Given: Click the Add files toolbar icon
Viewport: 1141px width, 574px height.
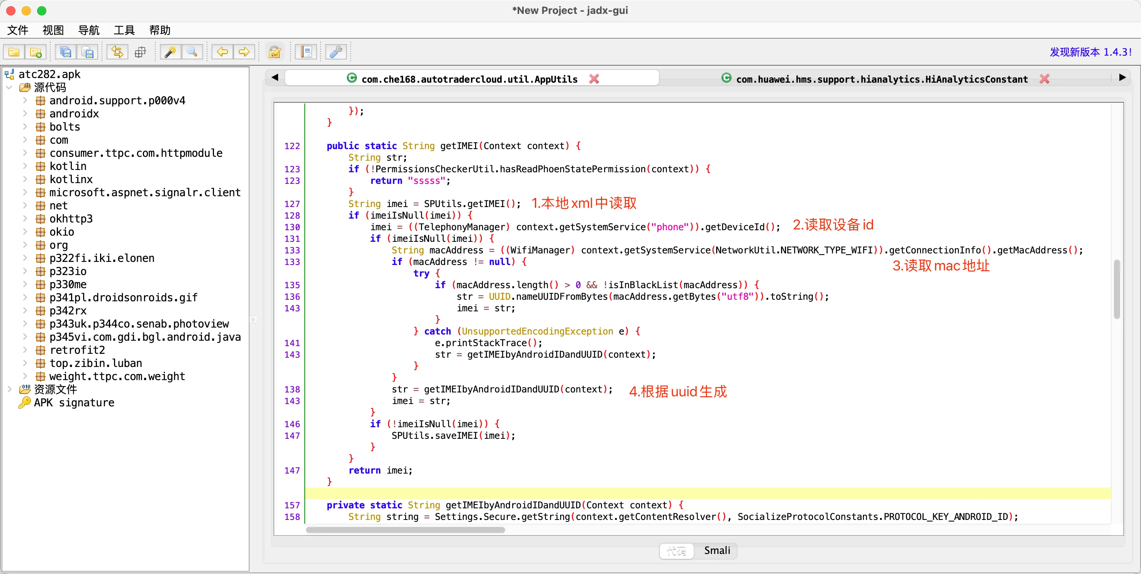Looking at the screenshot, I should click(36, 52).
